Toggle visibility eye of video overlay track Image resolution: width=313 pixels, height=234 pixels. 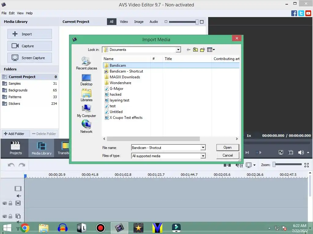coord(4,216)
